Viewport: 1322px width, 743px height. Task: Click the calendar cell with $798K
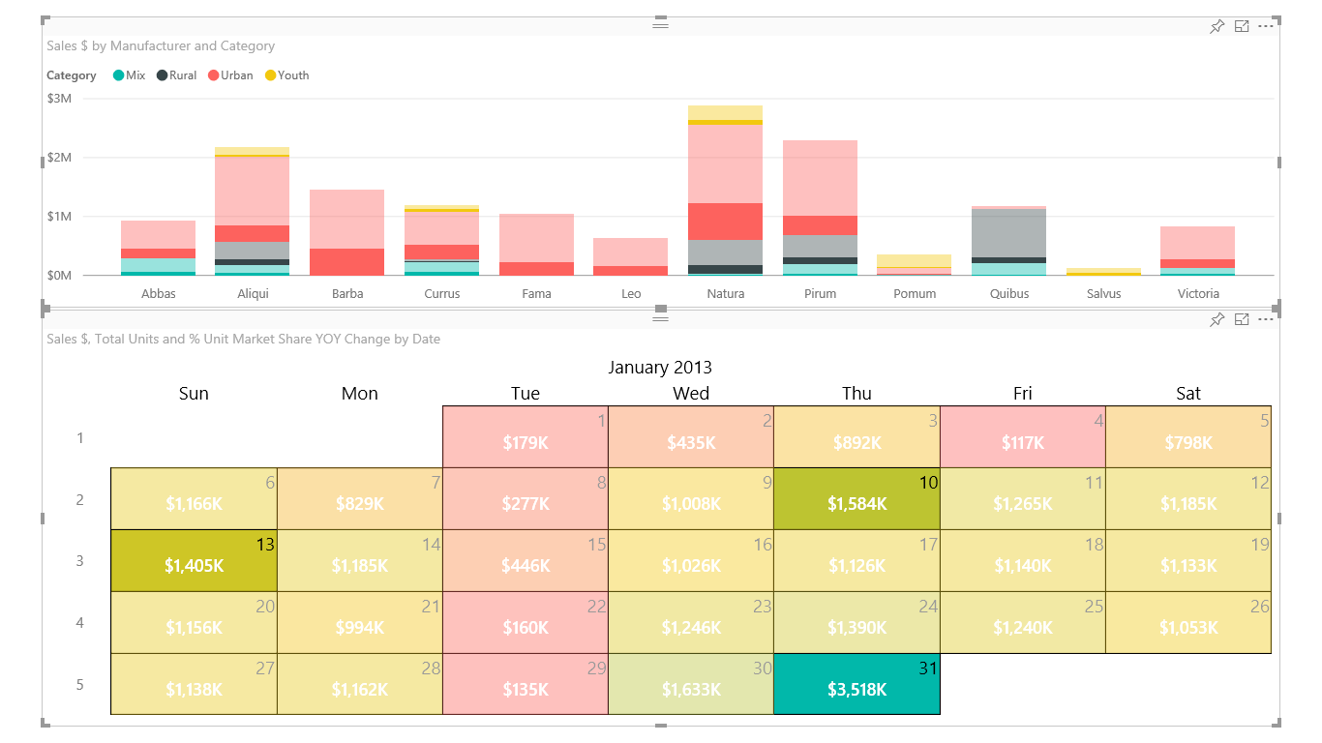click(x=1188, y=436)
